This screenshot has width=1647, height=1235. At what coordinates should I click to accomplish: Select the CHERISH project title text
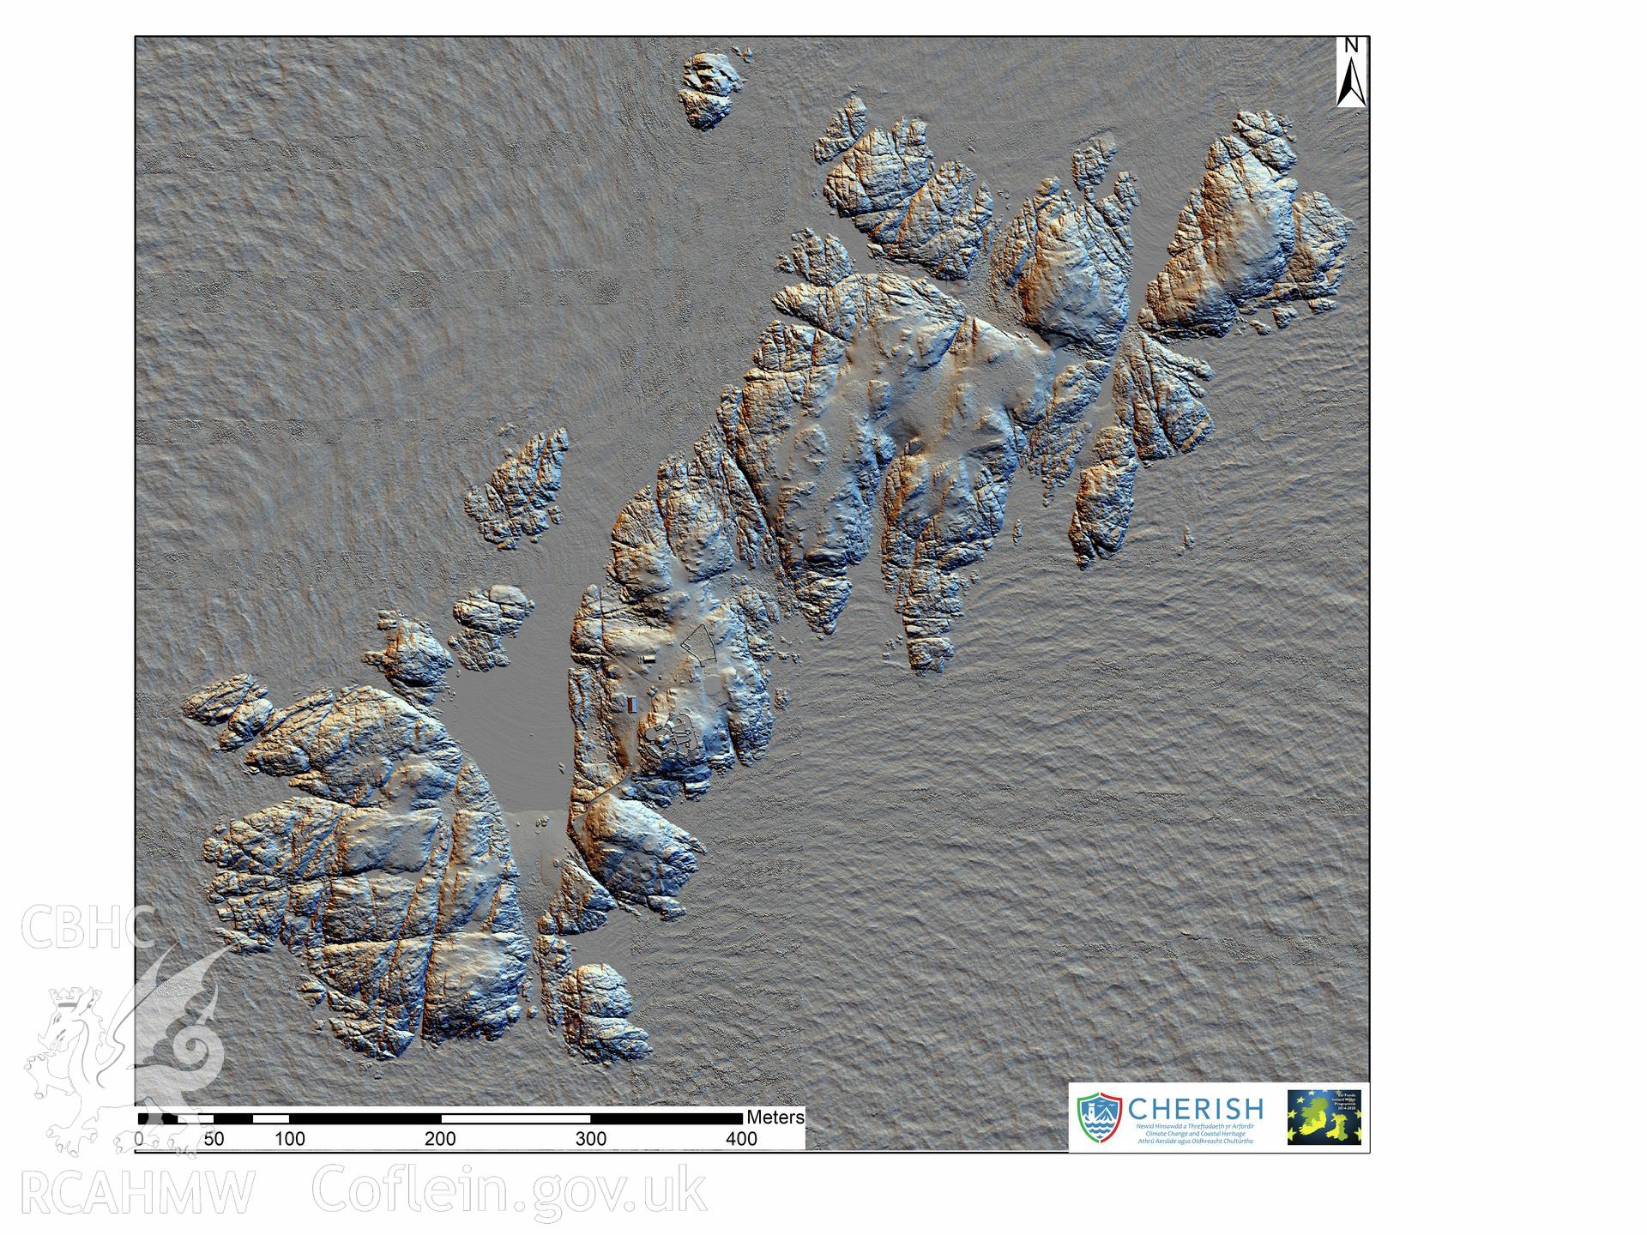click(x=1195, y=1107)
